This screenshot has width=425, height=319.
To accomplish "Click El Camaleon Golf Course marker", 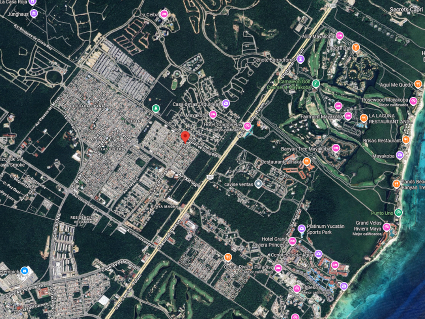I will (x=316, y=84).
